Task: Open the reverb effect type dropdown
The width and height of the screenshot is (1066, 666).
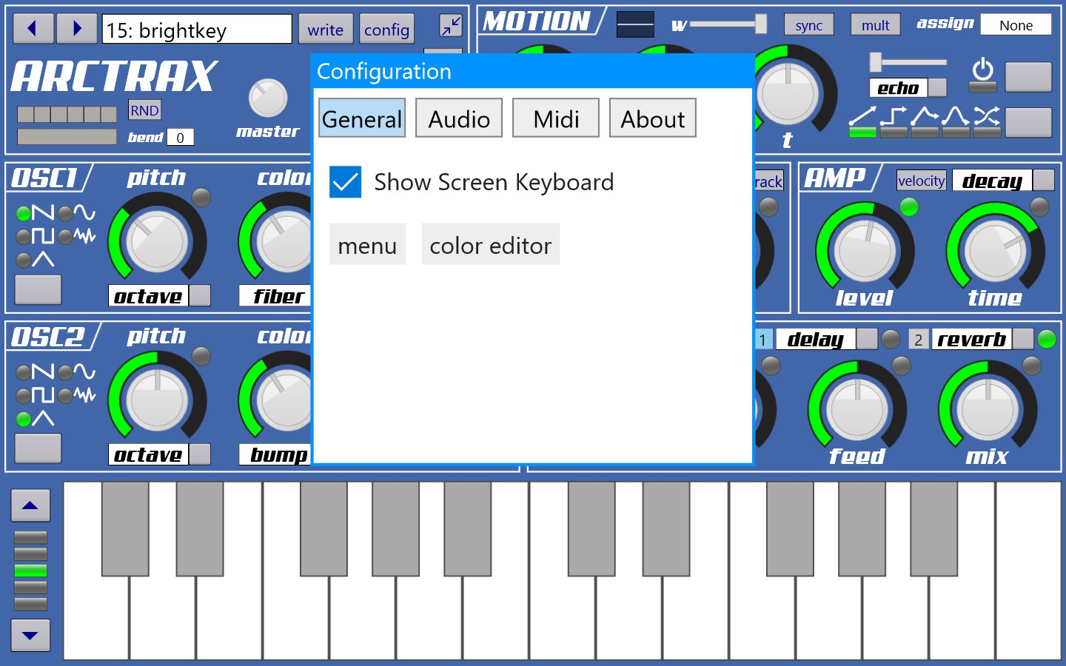Action: click(982, 339)
